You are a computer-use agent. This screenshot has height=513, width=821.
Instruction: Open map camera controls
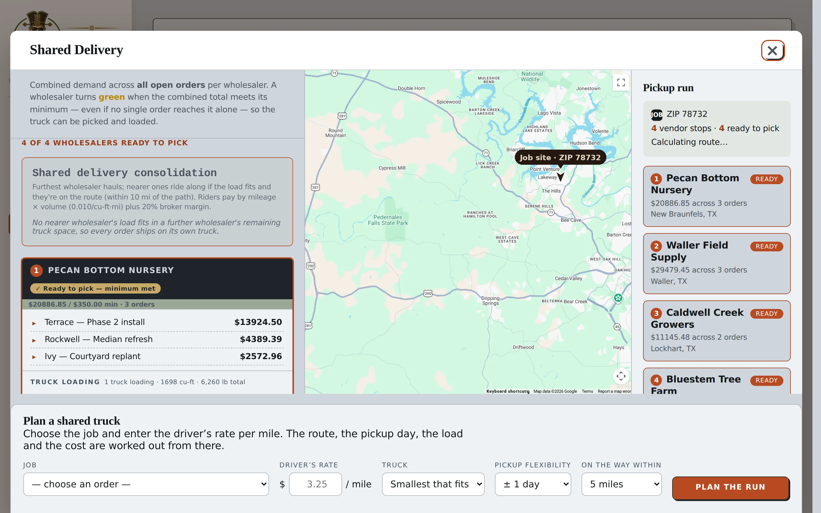click(x=621, y=376)
